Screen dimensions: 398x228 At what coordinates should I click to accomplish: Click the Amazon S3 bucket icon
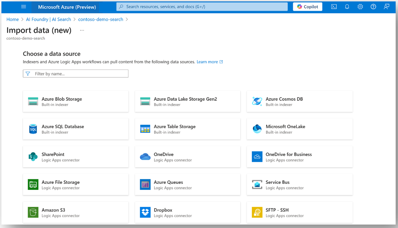(33, 212)
